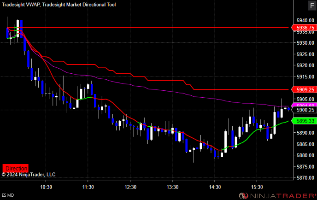317x200 pixels.
Task: Select the 5936.75 red price marker
Action: [304, 28]
